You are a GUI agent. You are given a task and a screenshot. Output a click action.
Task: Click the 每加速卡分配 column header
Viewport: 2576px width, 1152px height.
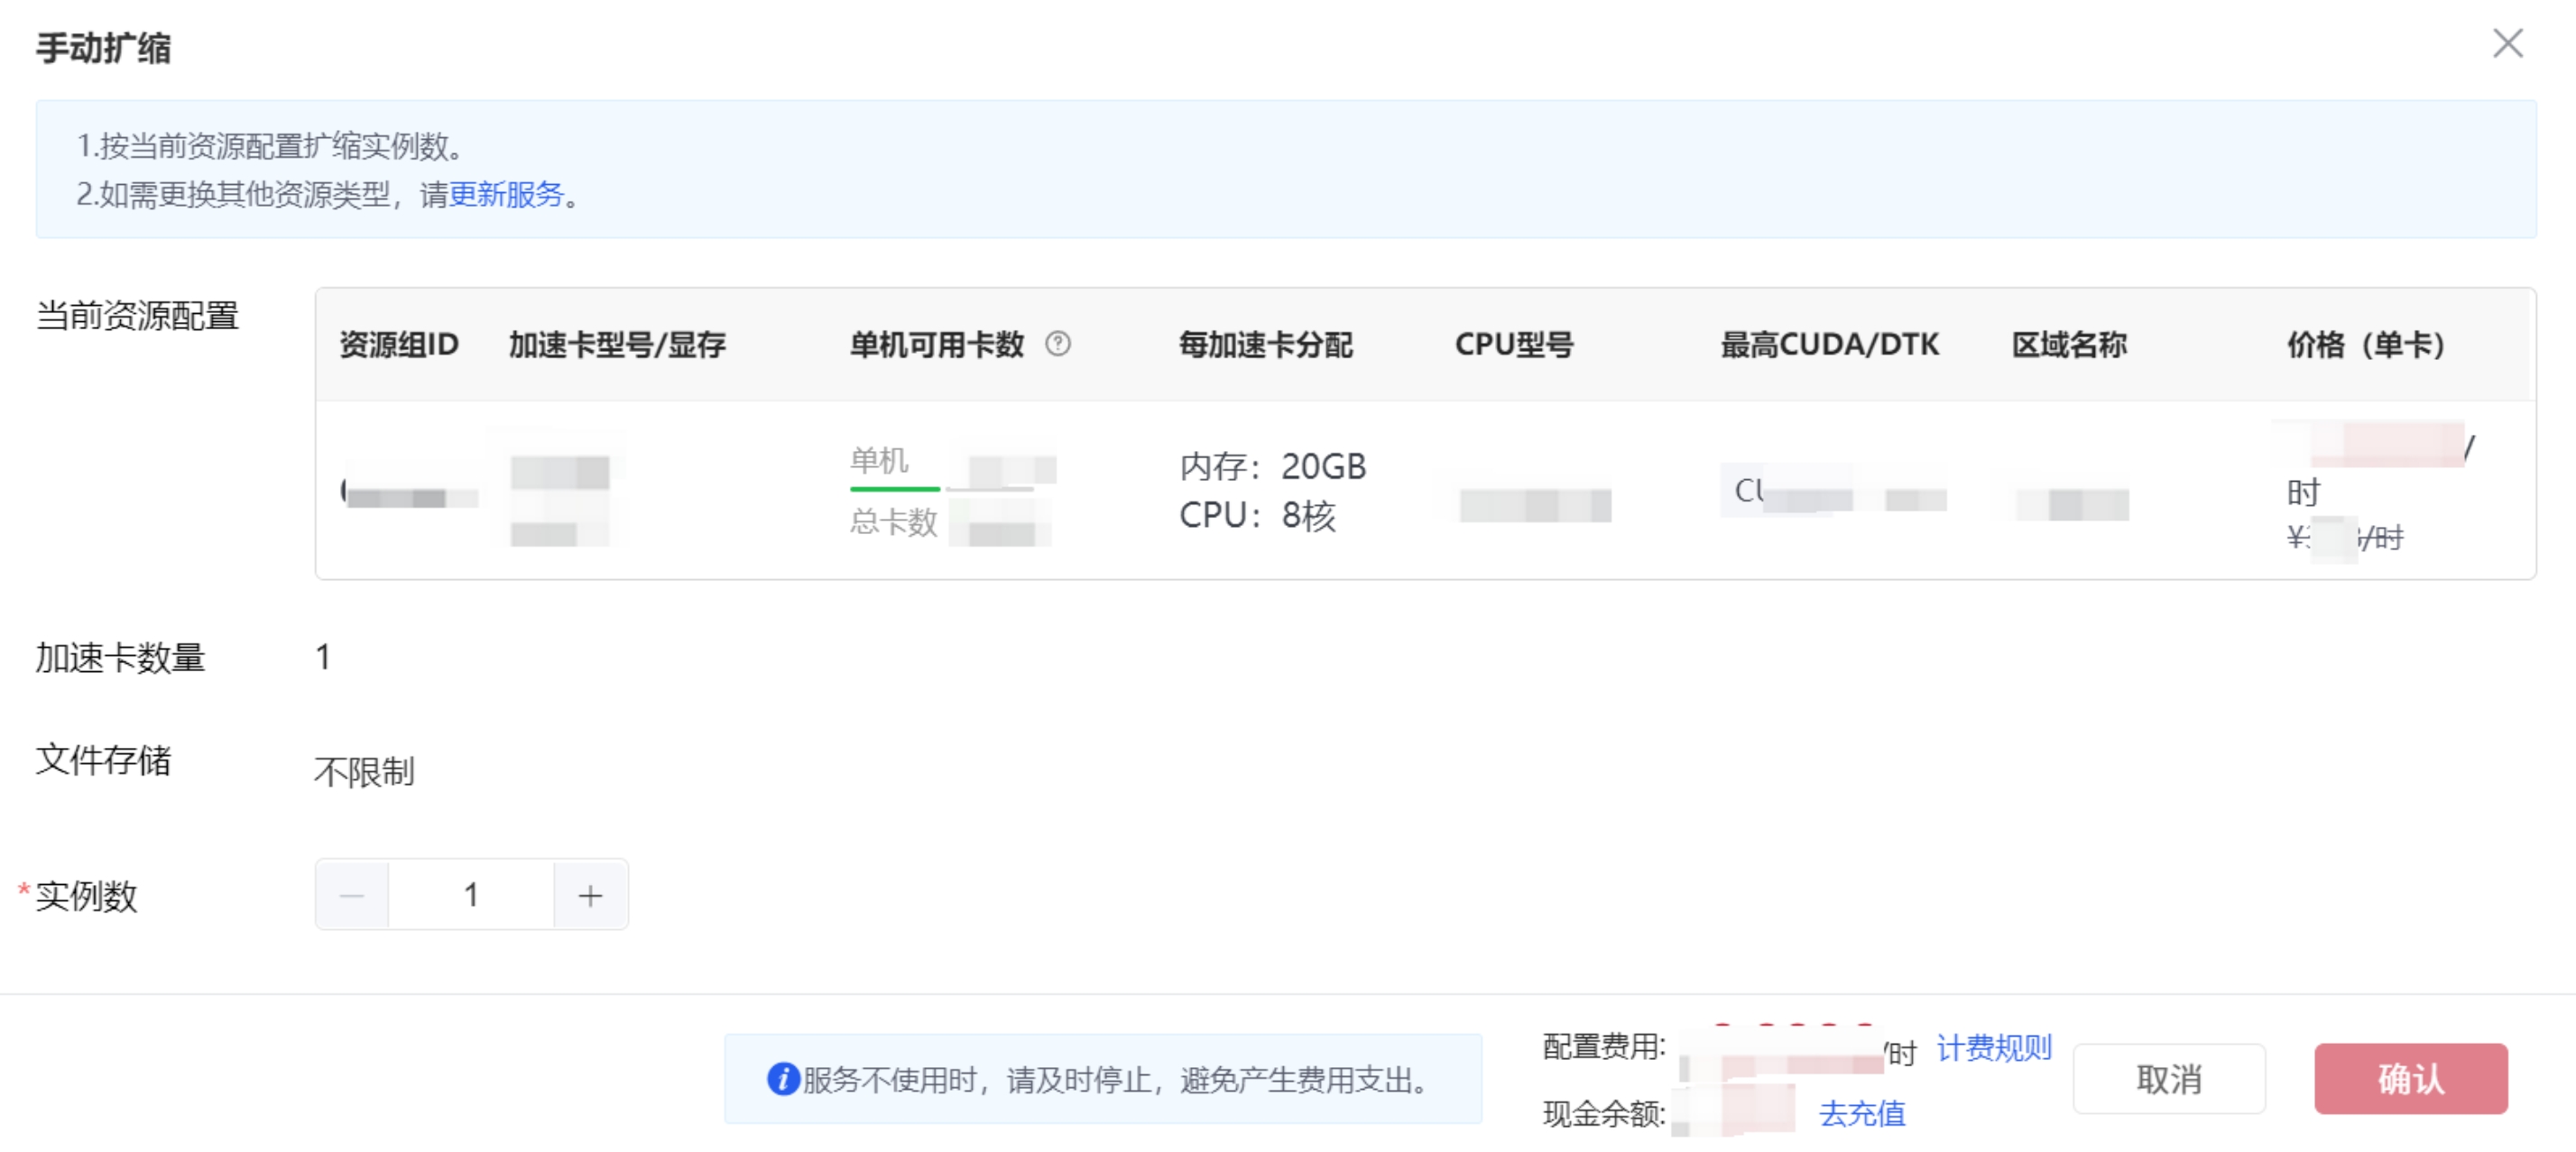1265,345
